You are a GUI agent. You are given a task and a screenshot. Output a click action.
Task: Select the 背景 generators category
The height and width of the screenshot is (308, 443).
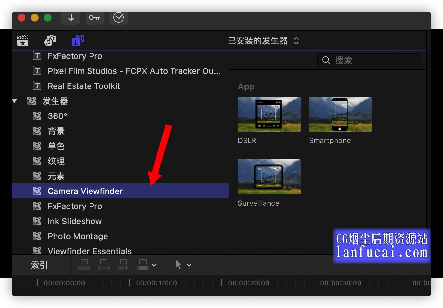point(120,131)
